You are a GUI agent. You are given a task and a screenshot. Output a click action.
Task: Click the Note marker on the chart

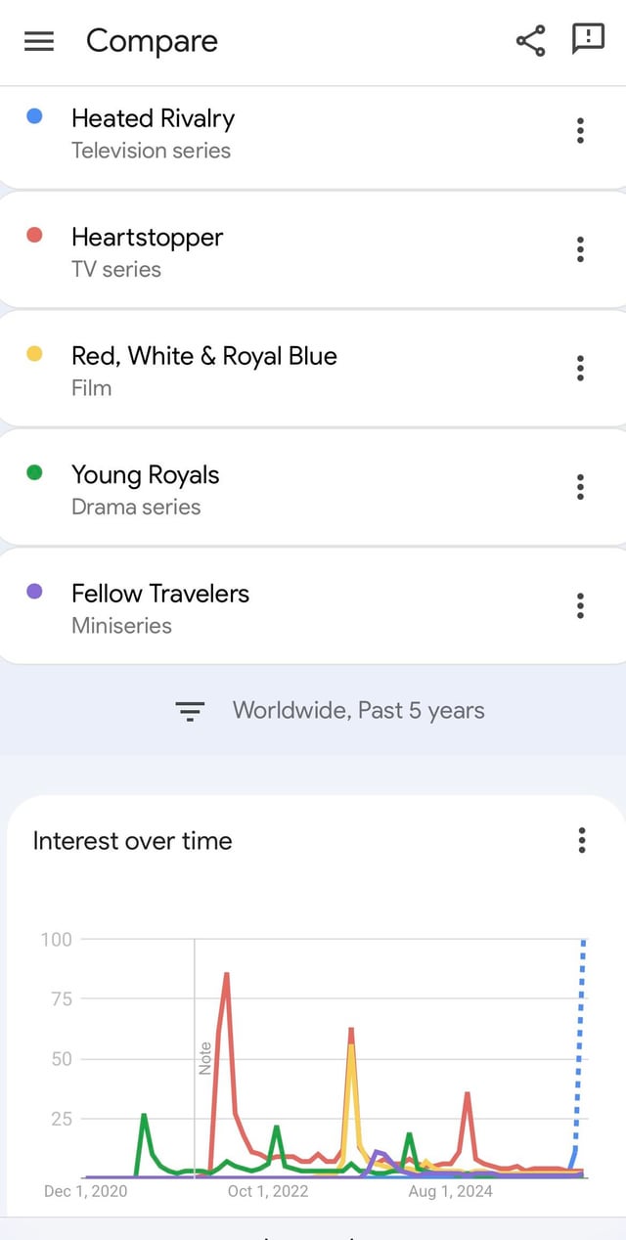tap(204, 1058)
